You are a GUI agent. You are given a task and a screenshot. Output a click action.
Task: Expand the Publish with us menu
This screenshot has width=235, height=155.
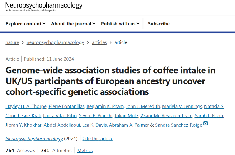click(x=120, y=24)
